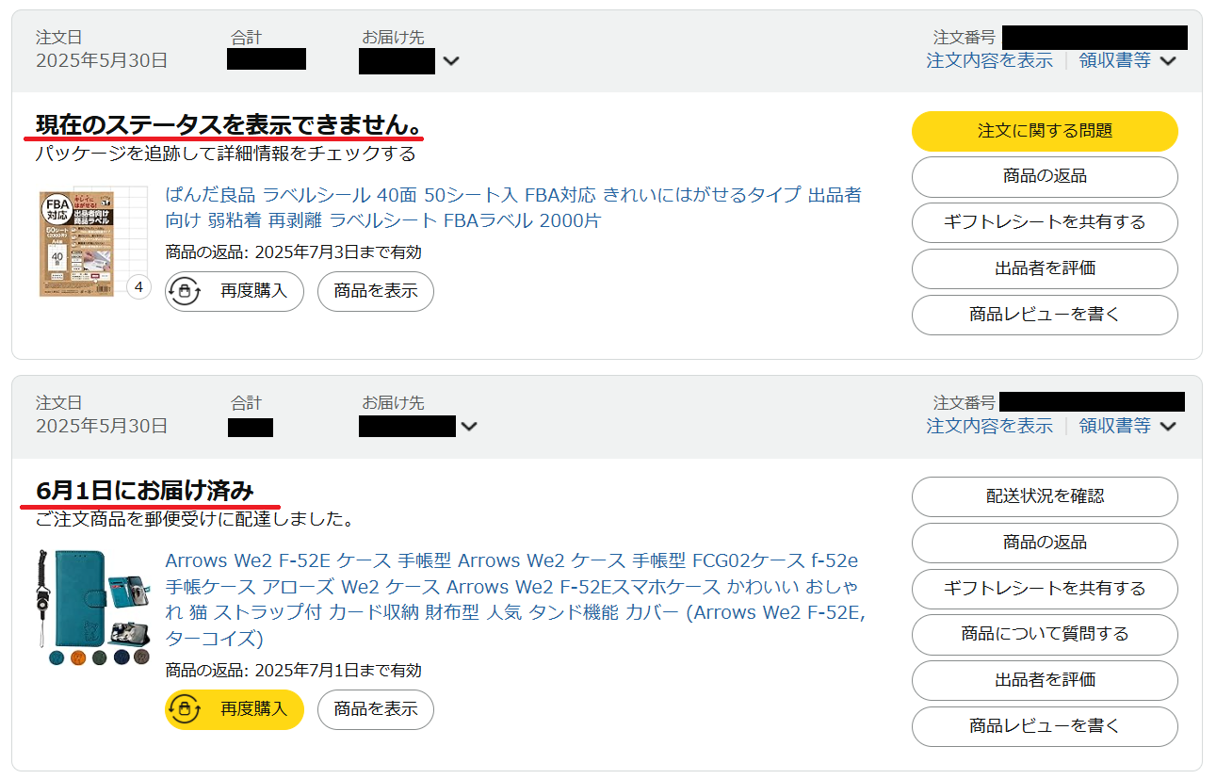Click 商品を表示 for the Arrows case order
Screen dimensions: 1216x779
[x=376, y=709]
